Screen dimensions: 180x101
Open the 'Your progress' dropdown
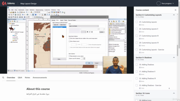(x=165, y=3)
